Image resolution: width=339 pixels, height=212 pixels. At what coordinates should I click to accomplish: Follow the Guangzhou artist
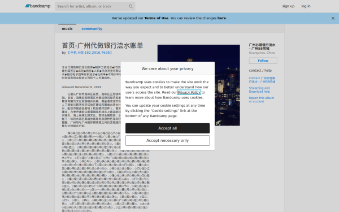click(263, 60)
